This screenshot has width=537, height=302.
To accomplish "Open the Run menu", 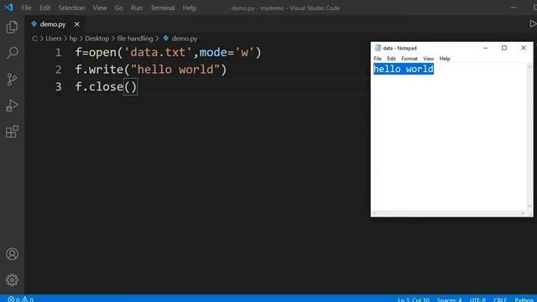I will [136, 8].
